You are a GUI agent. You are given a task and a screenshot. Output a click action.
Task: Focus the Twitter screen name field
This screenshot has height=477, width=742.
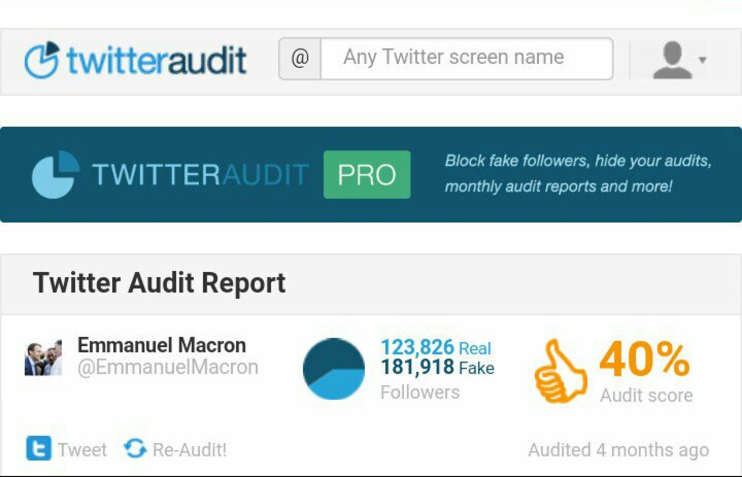pos(466,59)
